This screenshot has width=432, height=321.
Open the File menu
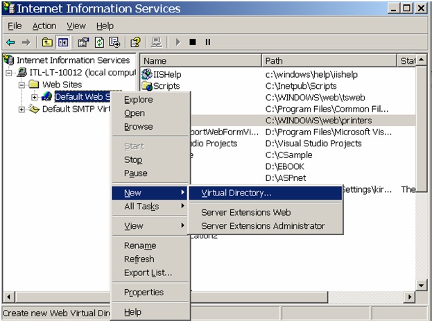click(x=15, y=26)
